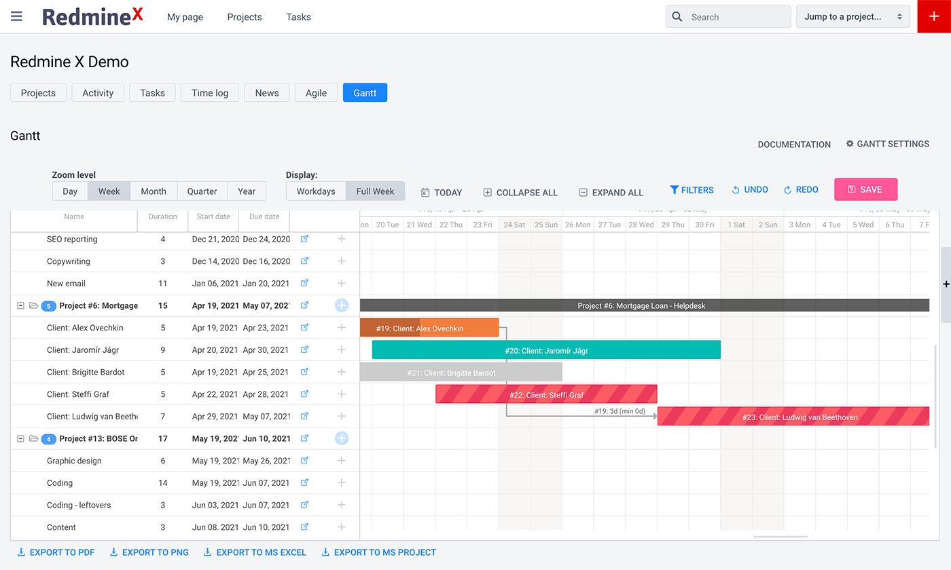This screenshot has height=570, width=951.
Task: Set zoom level to Year
Action: (247, 191)
